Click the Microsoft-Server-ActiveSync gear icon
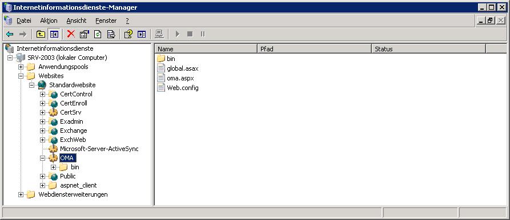The width and height of the screenshot is (510, 220). point(53,149)
